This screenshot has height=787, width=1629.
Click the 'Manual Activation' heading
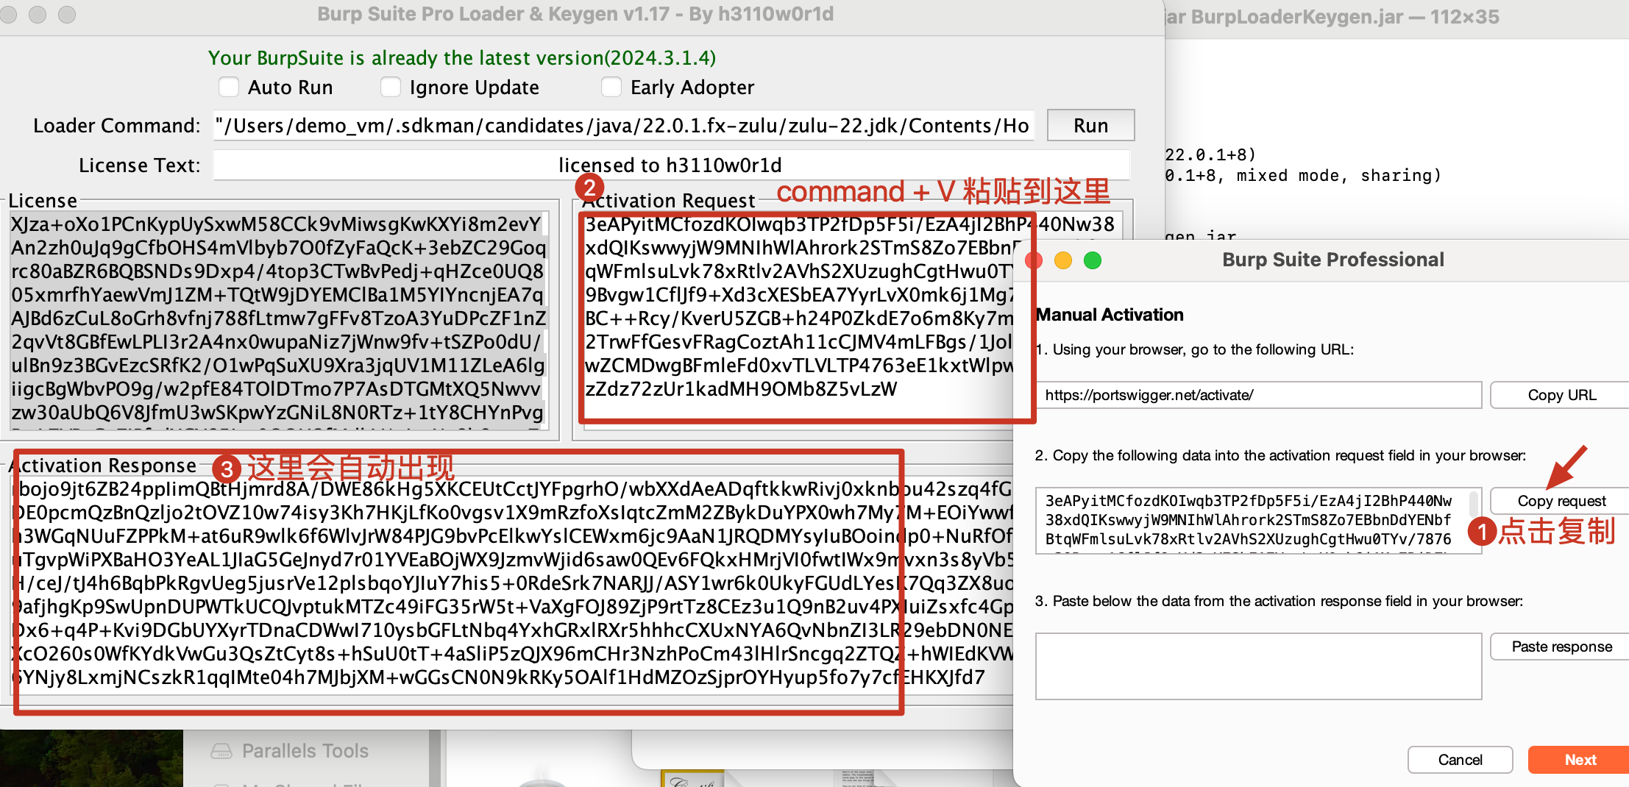pos(1110,315)
